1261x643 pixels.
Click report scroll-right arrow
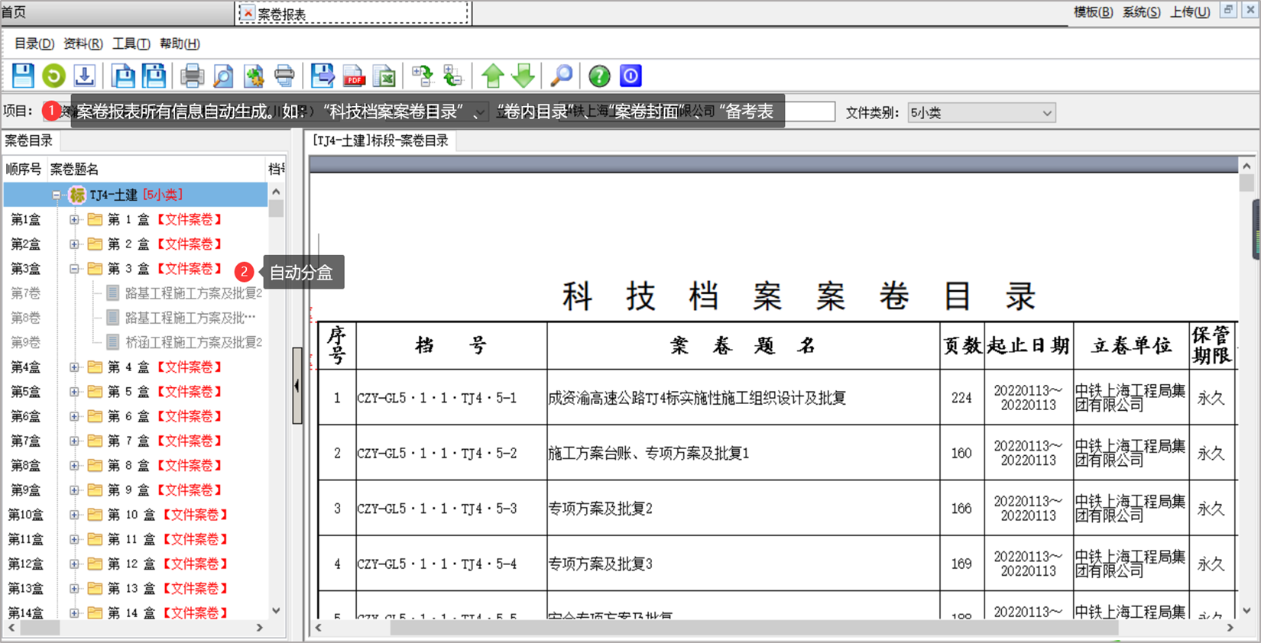[x=1230, y=628]
